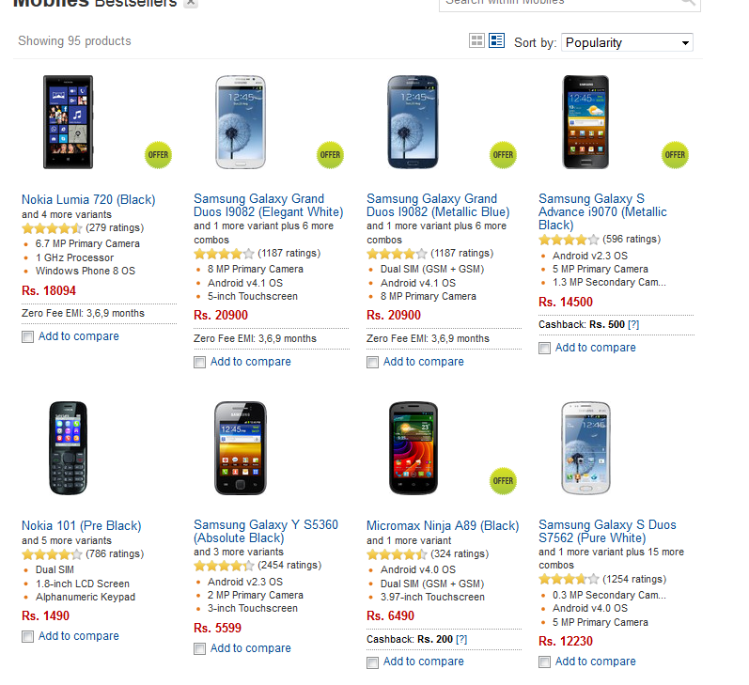Click the star rating of Galaxy Y S5360
The image size is (749, 685).
(224, 566)
